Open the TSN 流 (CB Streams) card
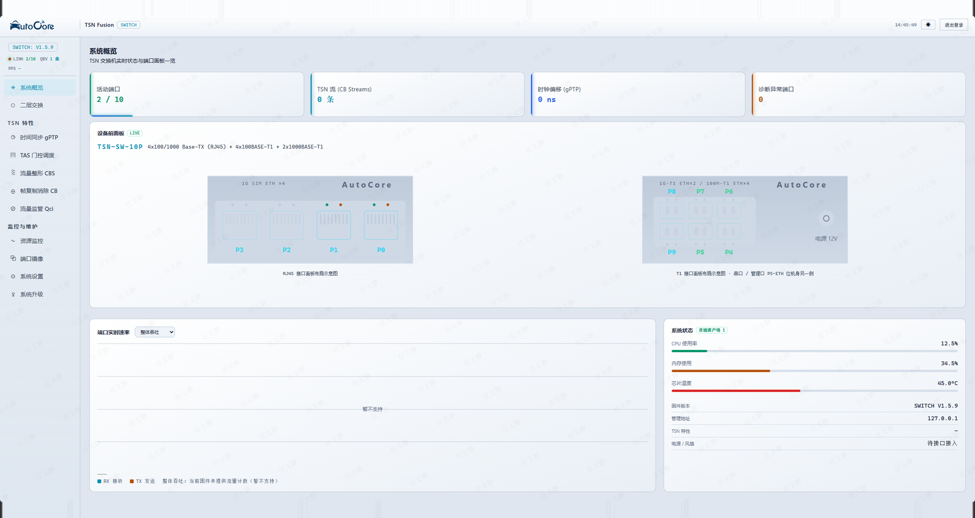 (417, 94)
